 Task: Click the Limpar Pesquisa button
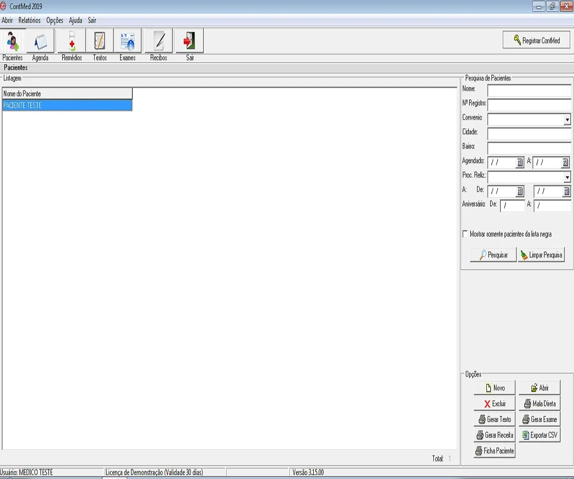[541, 255]
